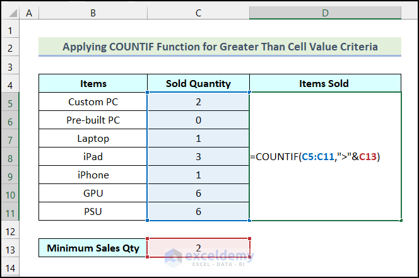This screenshot has width=419, height=278.
Task: Select column B header
Action: click(93, 13)
